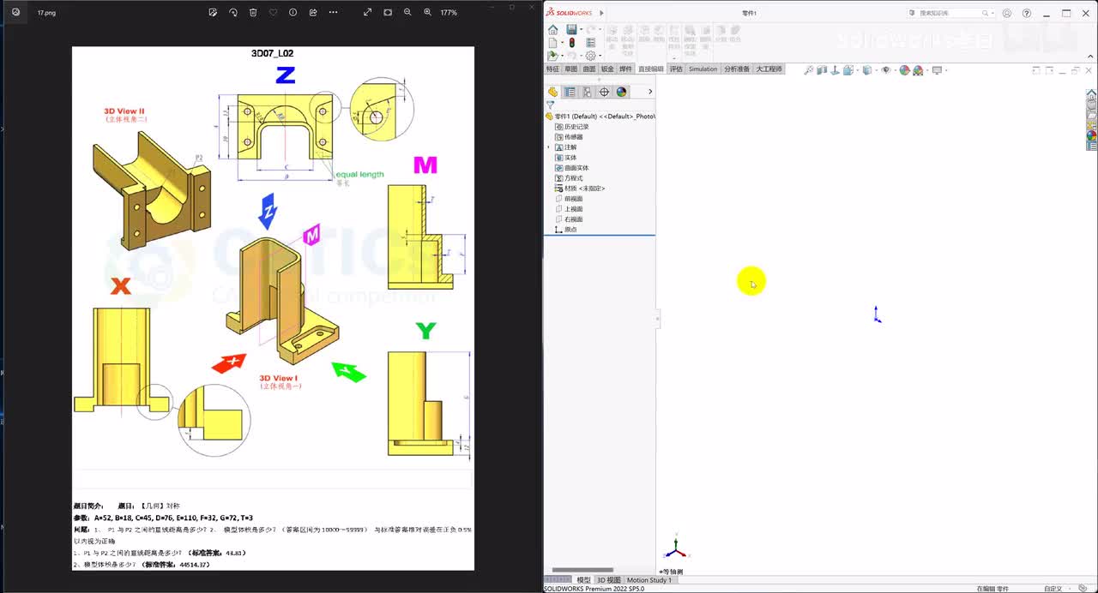
Task: Switch to the 大工程师 tab
Action: coord(769,69)
